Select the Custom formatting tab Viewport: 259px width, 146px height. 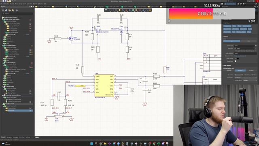[251, 71]
